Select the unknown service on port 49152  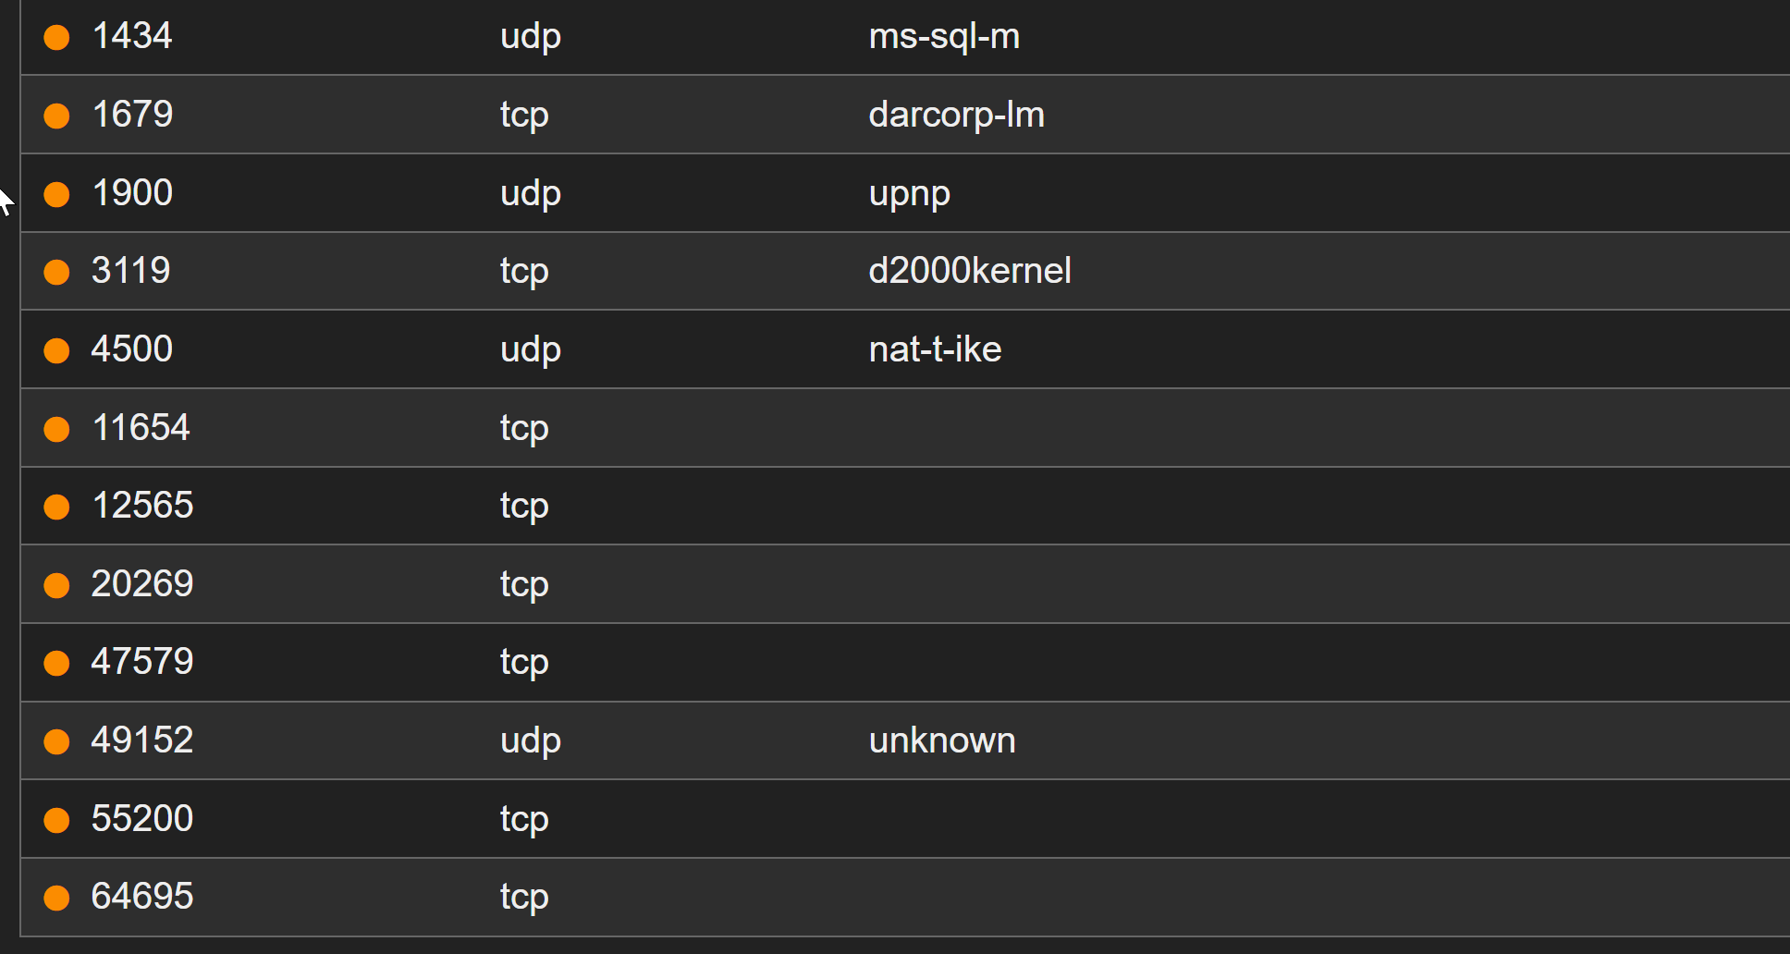[x=941, y=741]
